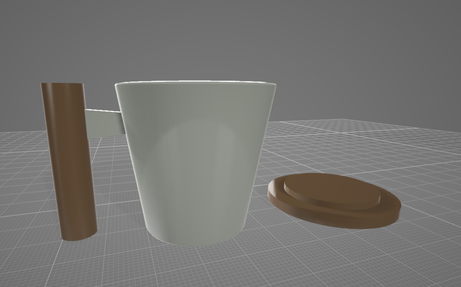Screen dimensions: 461x287
Task: Select the white connector bar joining handle to mug
Action: [x=104, y=123]
